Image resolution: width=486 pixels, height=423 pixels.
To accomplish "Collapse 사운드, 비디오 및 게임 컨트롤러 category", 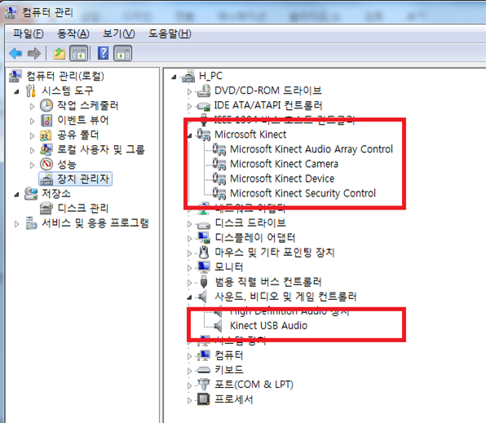I will click(x=189, y=297).
